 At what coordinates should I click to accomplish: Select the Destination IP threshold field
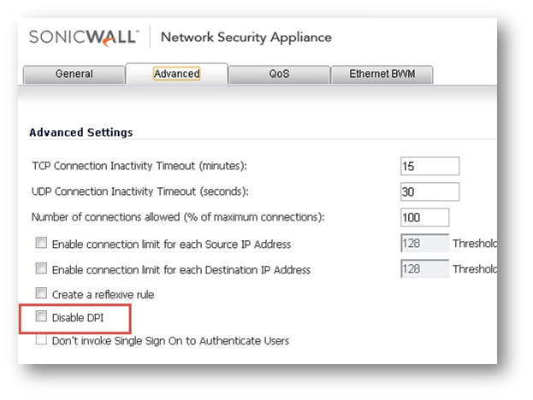tap(424, 269)
